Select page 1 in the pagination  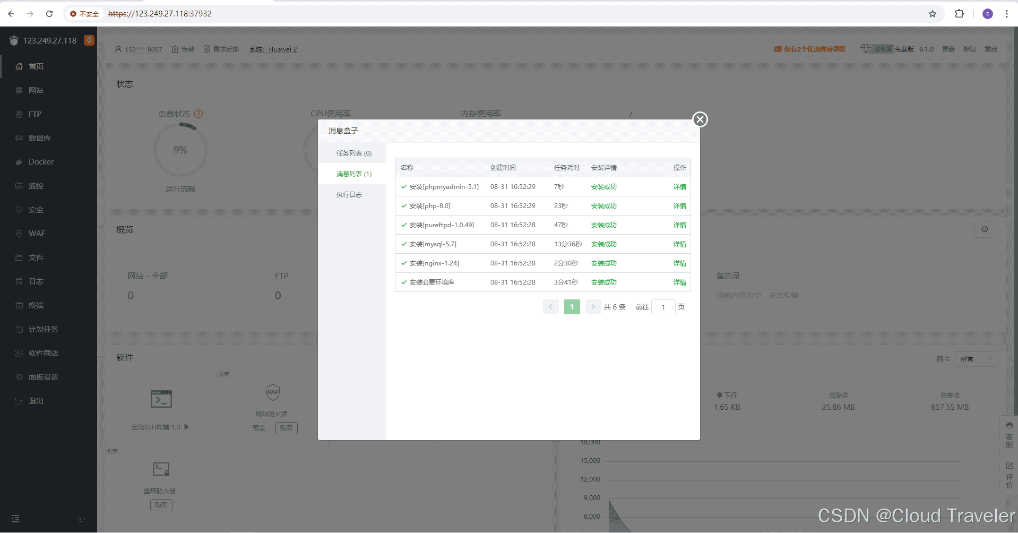[572, 306]
